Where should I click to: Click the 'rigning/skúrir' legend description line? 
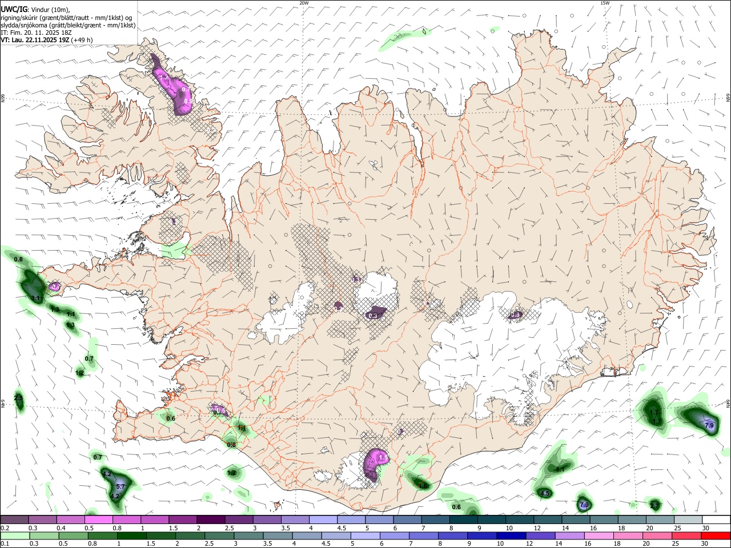66,18
